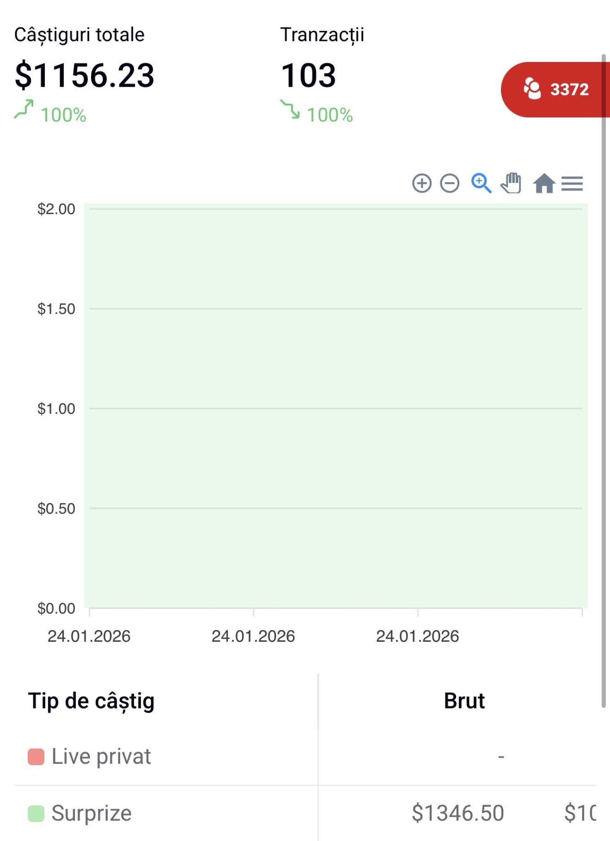Click the users icon in red badge
610x841 pixels.
532,89
